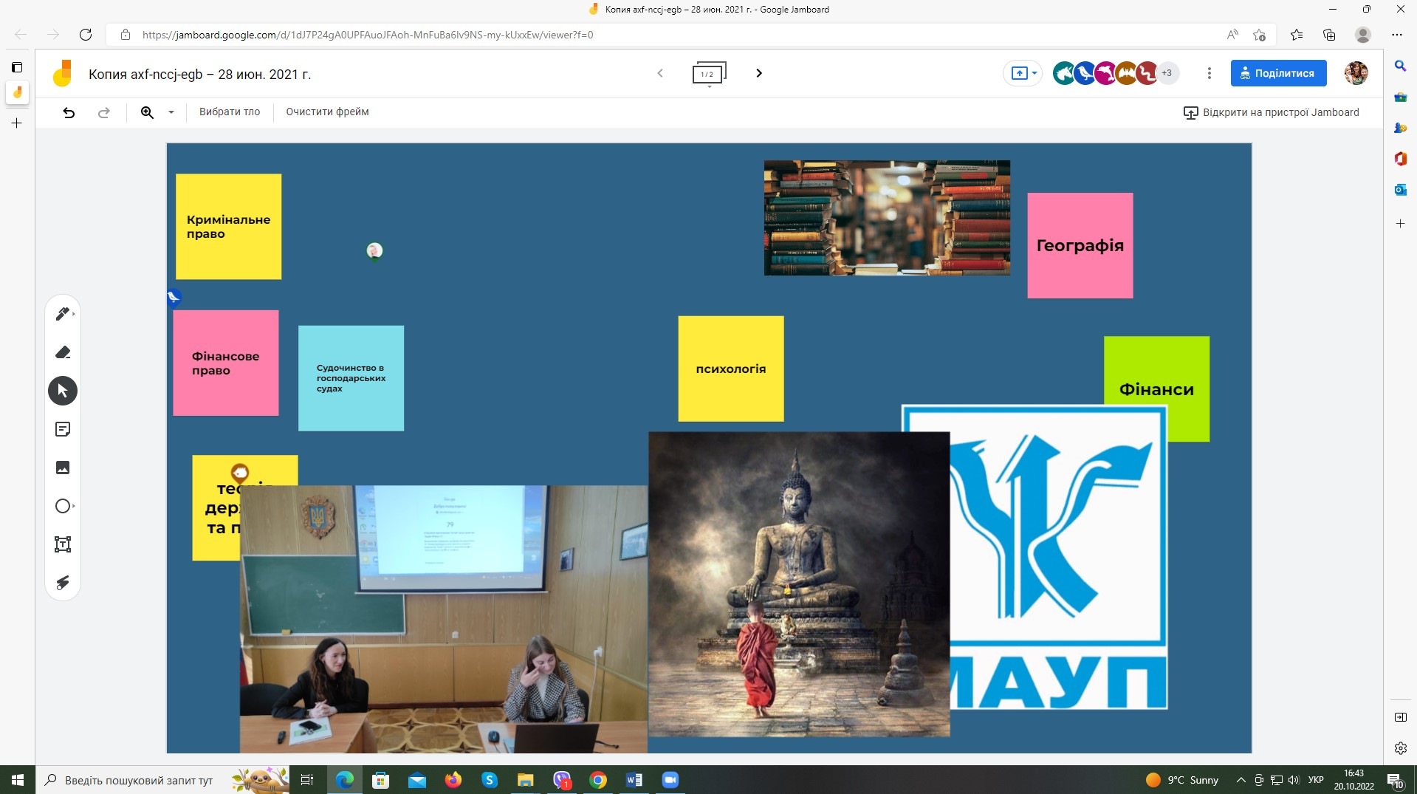1417x794 pixels.
Task: Select the Eraser tool
Action: (x=63, y=352)
